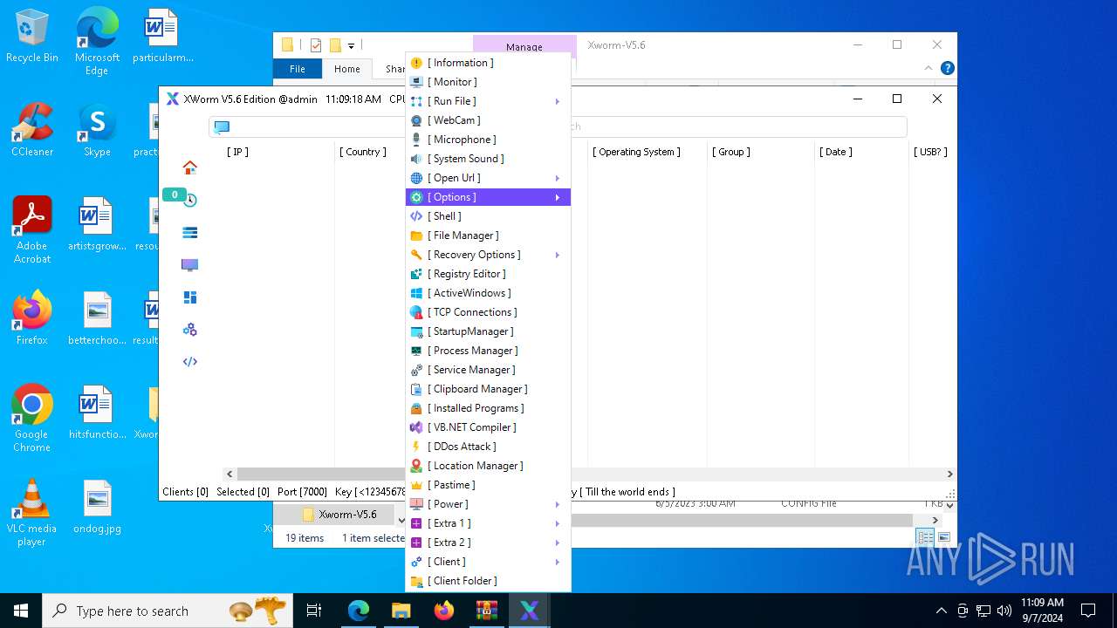Click the VB.NET Compiler icon
This screenshot has width=1117, height=628.
[x=416, y=427]
